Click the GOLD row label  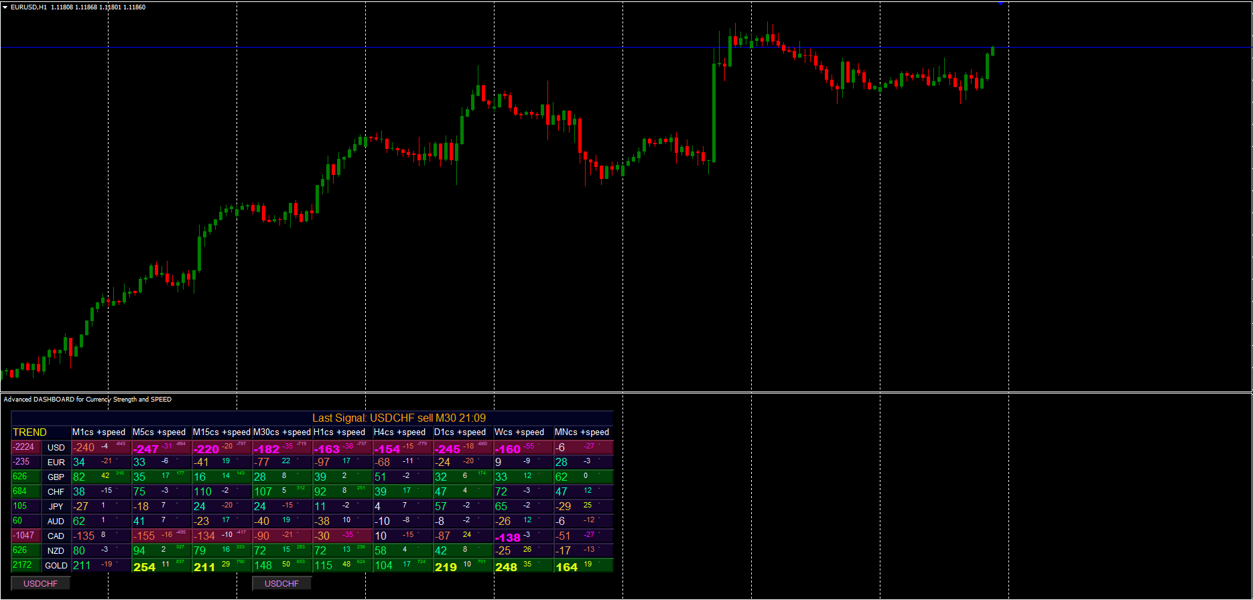coord(56,566)
